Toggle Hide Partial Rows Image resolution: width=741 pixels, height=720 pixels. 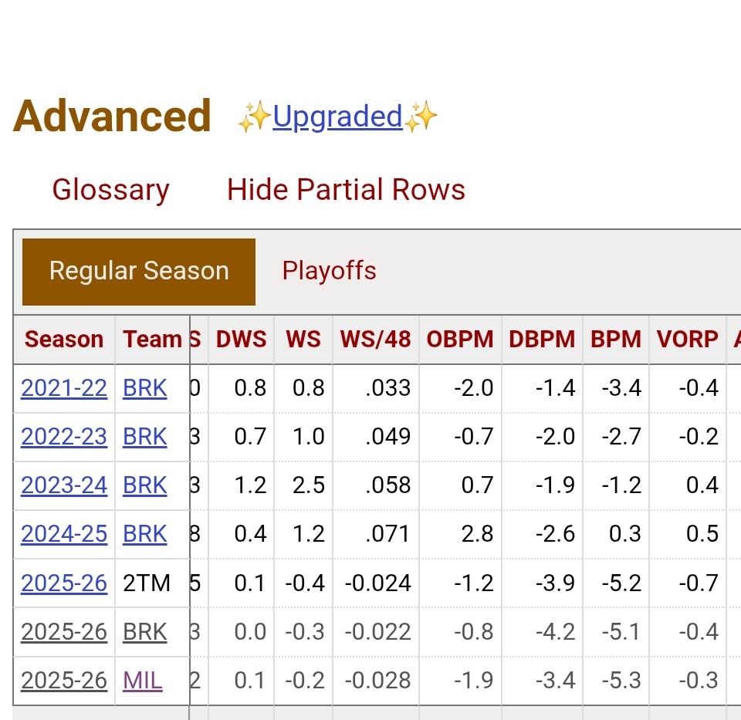346,190
